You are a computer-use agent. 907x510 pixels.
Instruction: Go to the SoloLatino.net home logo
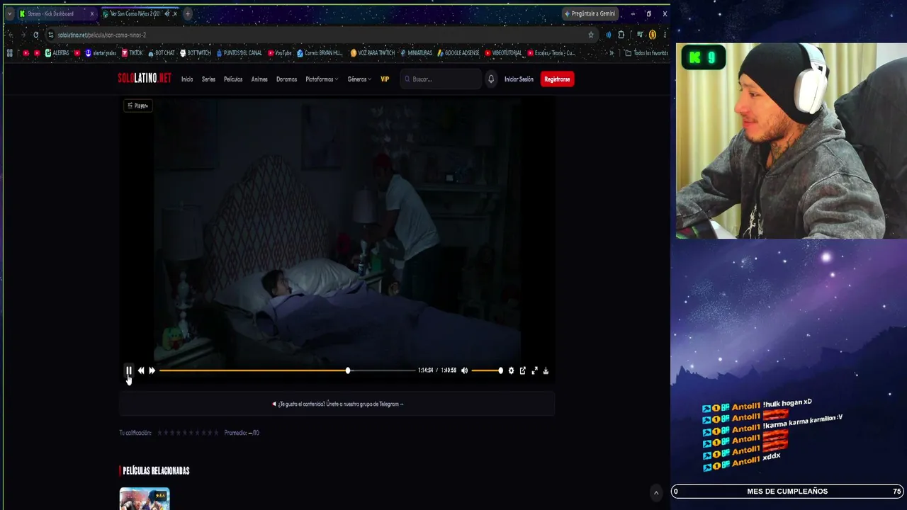tap(145, 79)
